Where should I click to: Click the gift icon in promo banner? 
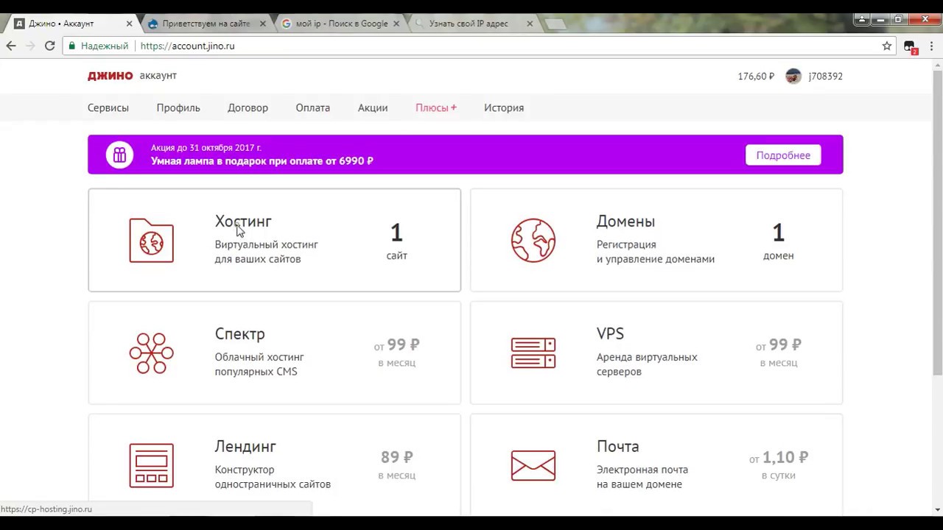pos(119,155)
